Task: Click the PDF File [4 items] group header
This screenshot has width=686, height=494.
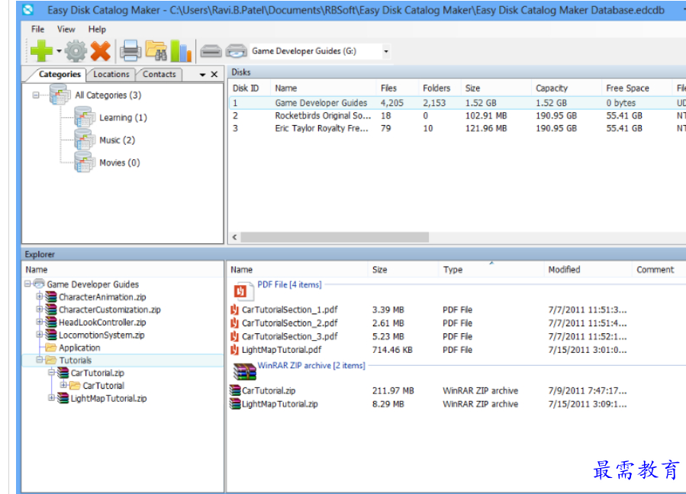Action: click(289, 284)
